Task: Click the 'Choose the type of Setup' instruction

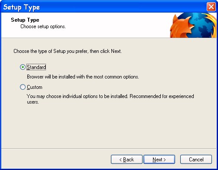Action: pyautogui.click(x=68, y=51)
